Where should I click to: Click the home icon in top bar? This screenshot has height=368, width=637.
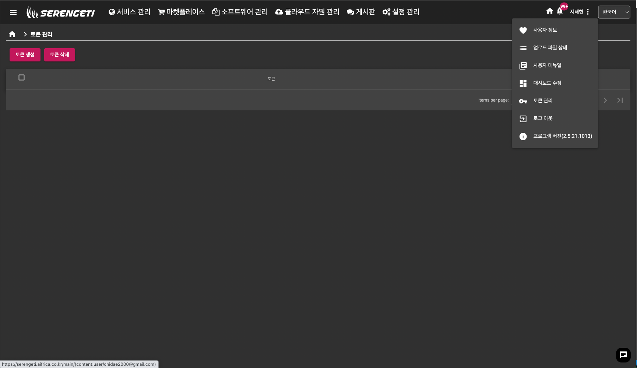(x=549, y=11)
